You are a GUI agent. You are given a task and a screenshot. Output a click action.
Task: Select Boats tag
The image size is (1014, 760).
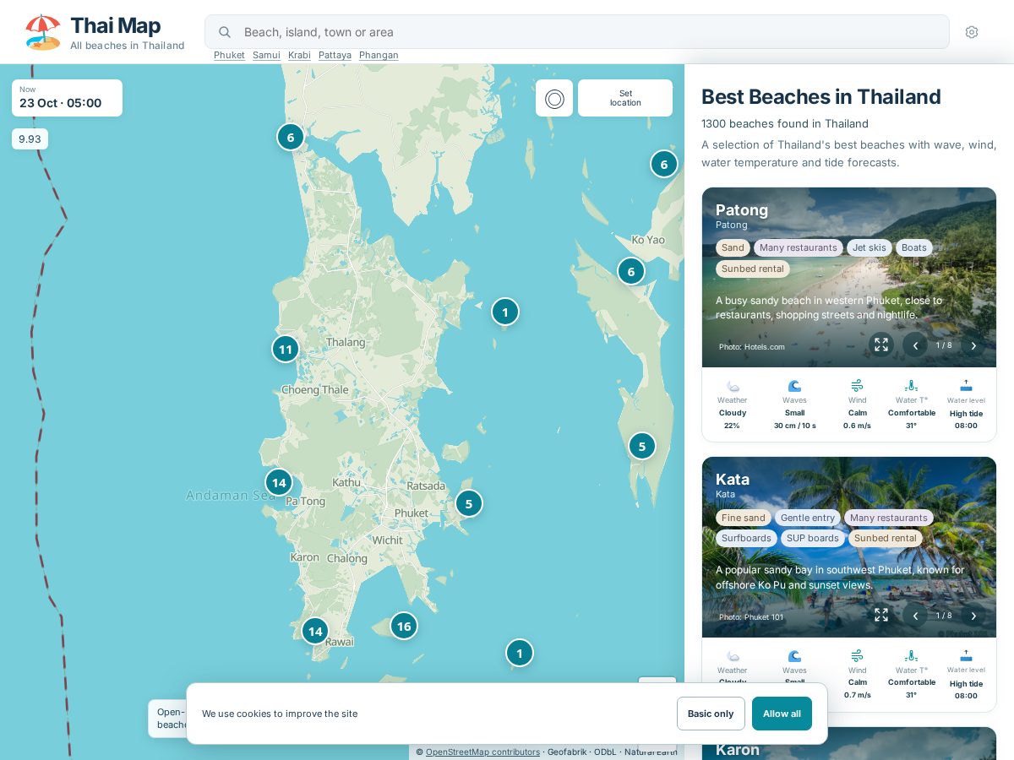(914, 247)
